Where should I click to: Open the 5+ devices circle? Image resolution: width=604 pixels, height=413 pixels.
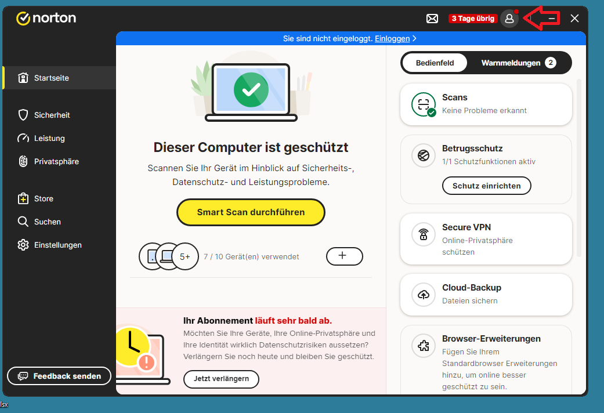point(185,256)
